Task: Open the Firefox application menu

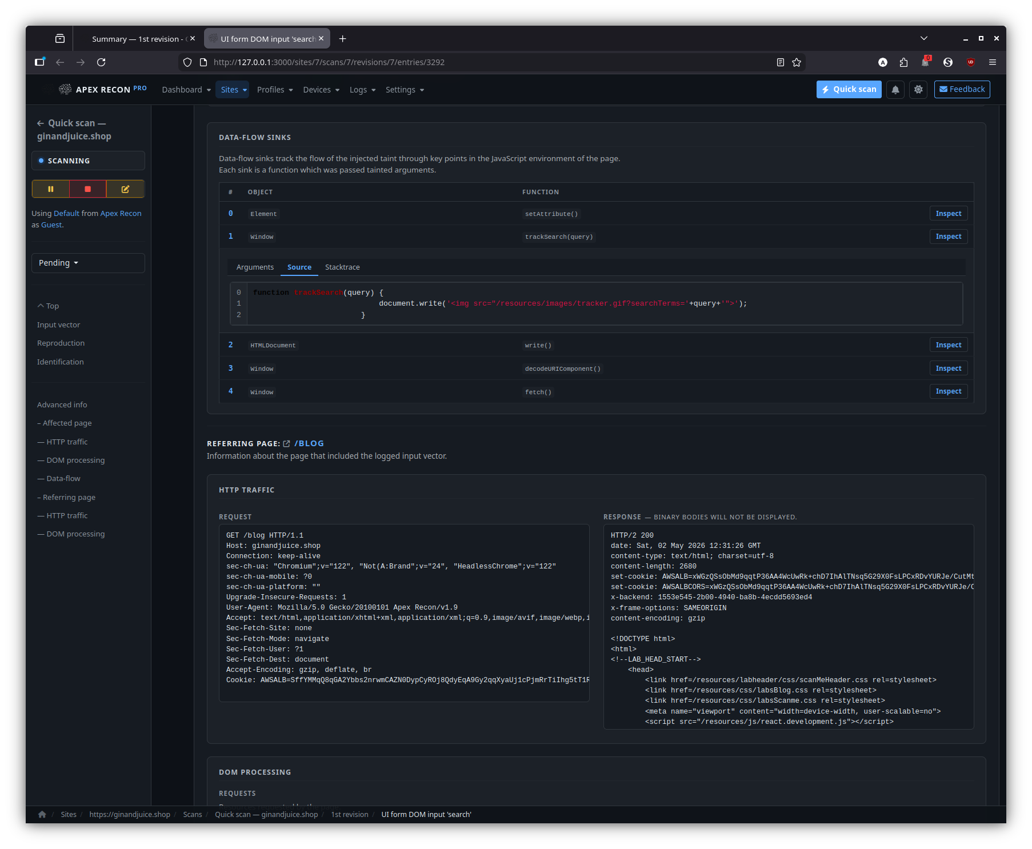Action: 993,62
